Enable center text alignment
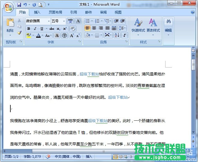The height and width of the screenshot is (162, 198). [x=94, y=28]
